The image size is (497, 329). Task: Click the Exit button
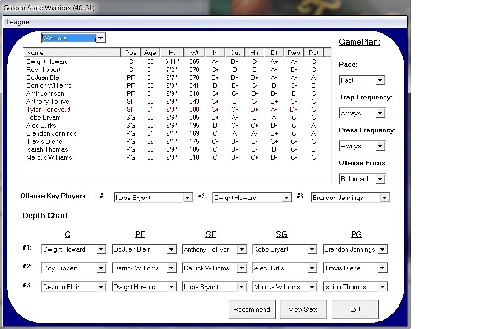coord(355,309)
